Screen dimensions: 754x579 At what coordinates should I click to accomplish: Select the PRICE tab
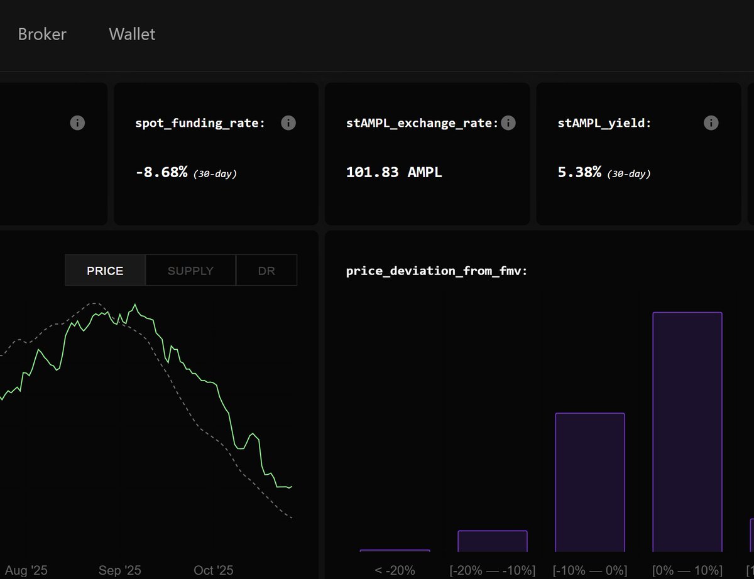click(x=105, y=270)
